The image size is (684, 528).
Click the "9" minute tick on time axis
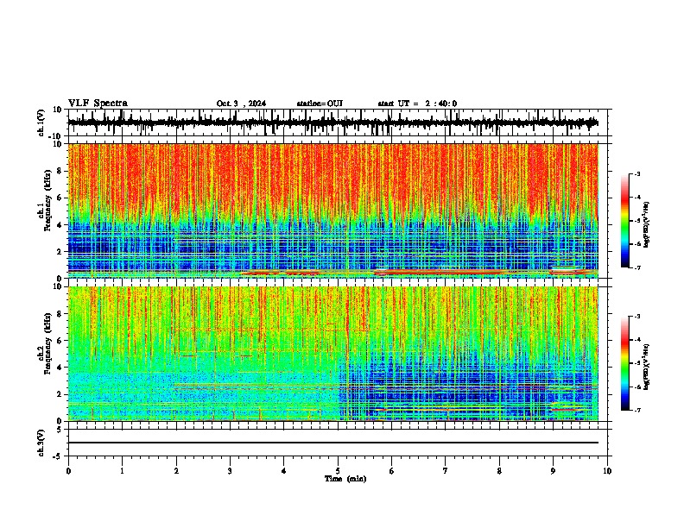click(x=553, y=470)
